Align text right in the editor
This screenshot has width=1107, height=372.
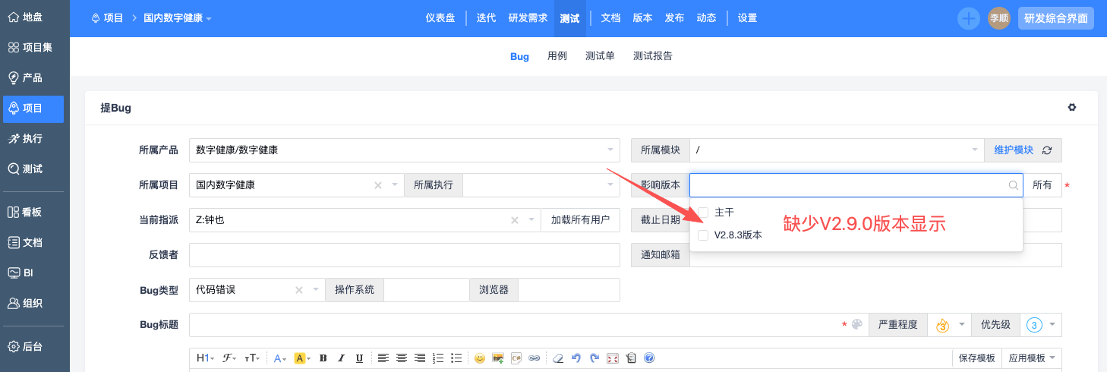tap(420, 358)
